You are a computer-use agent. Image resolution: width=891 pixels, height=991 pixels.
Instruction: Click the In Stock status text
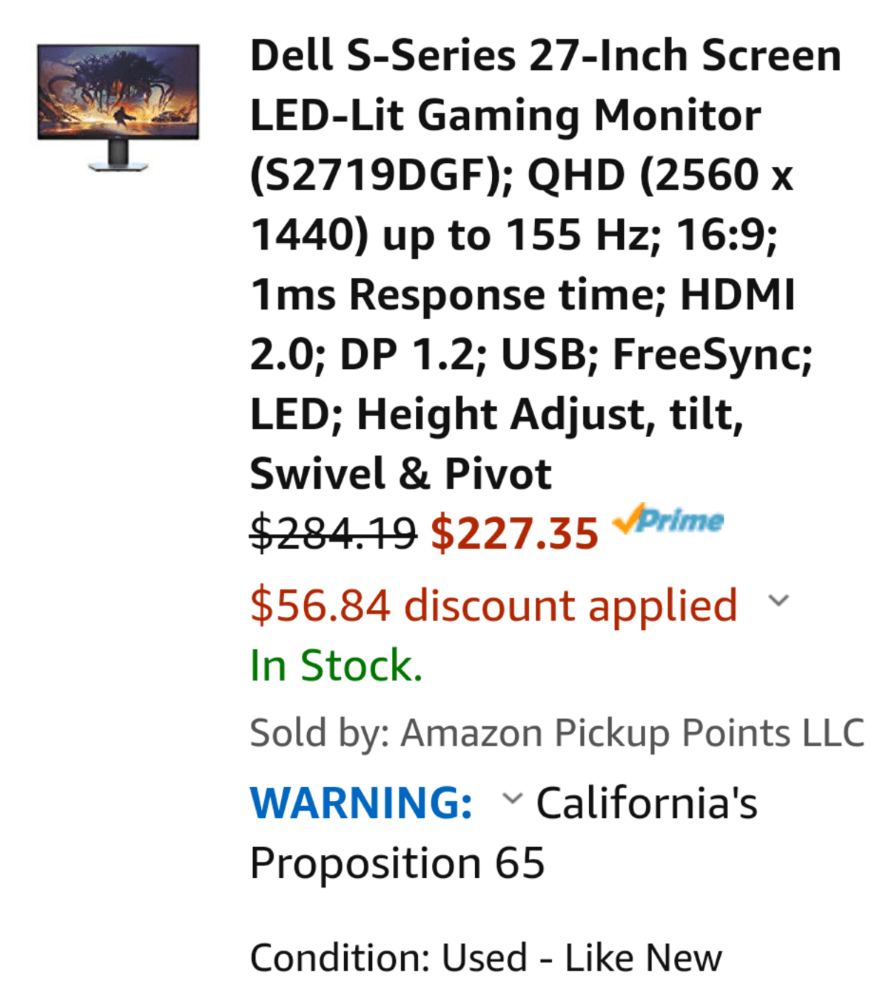pyautogui.click(x=335, y=664)
